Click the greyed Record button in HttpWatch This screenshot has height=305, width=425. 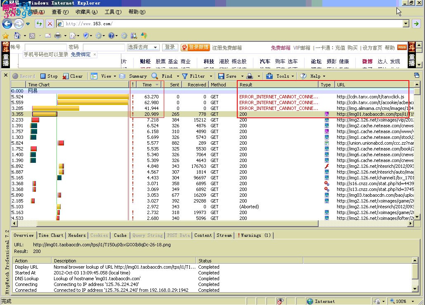(24, 76)
